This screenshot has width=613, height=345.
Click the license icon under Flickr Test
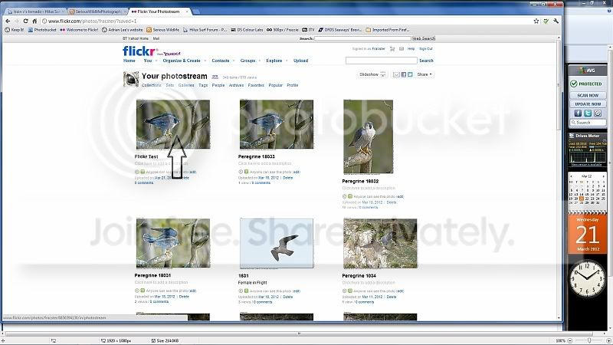[137, 172]
